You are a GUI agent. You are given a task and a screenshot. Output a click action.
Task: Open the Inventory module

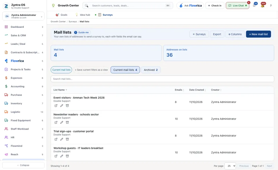pyautogui.click(x=23, y=104)
